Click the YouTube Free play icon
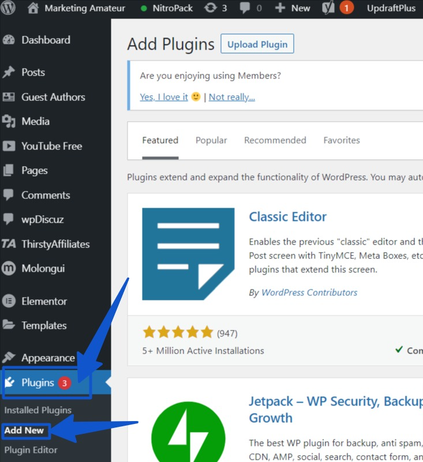Viewport: 423px width, 462px height. click(9, 146)
